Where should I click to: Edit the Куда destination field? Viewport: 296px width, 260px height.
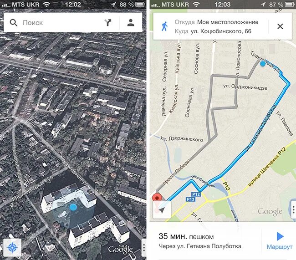213,31
